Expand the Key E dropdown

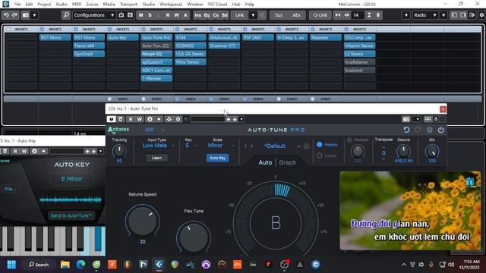tap(196, 146)
